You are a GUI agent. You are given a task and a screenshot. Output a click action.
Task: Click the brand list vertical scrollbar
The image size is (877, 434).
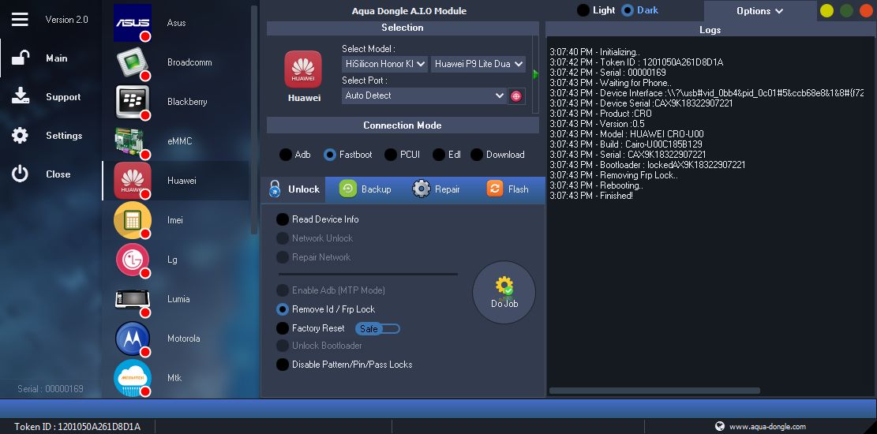tap(254, 120)
